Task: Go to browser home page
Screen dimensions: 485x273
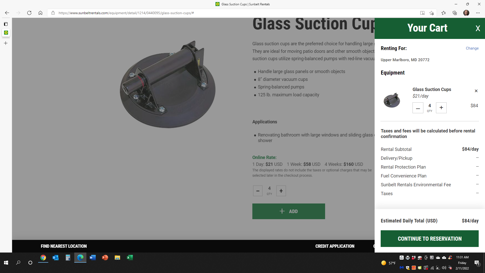Action: [x=40, y=13]
